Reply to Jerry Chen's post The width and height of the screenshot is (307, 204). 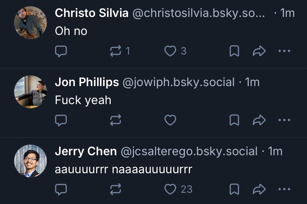(x=61, y=189)
